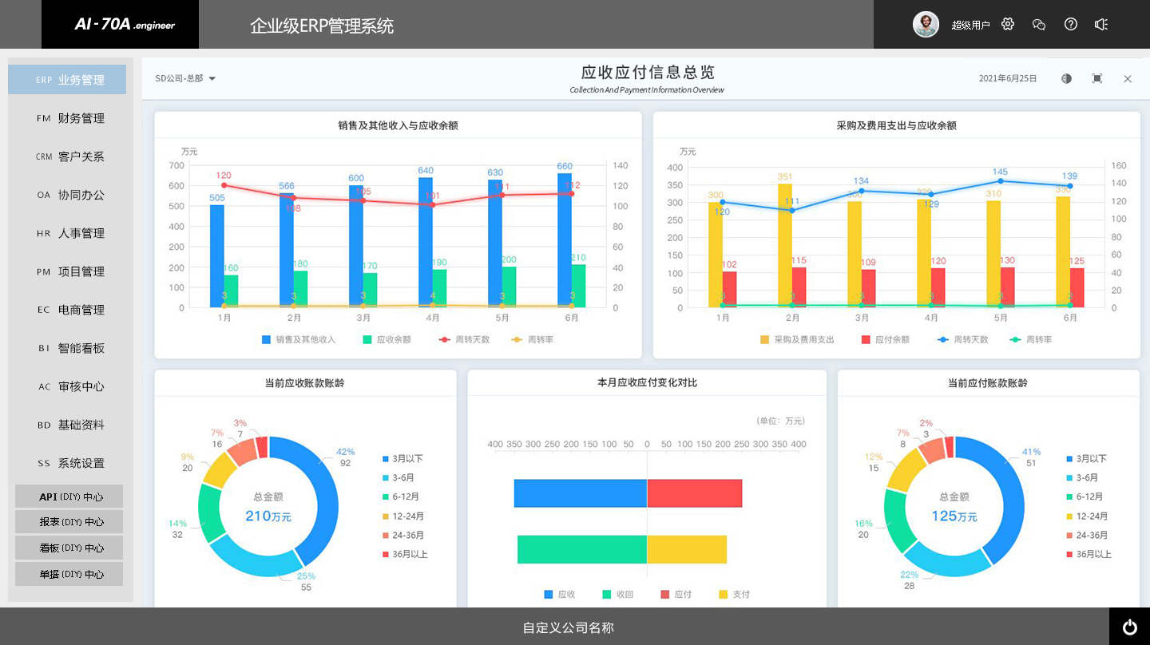Click the 3月以下 blue swatch in receivables legend

point(387,459)
